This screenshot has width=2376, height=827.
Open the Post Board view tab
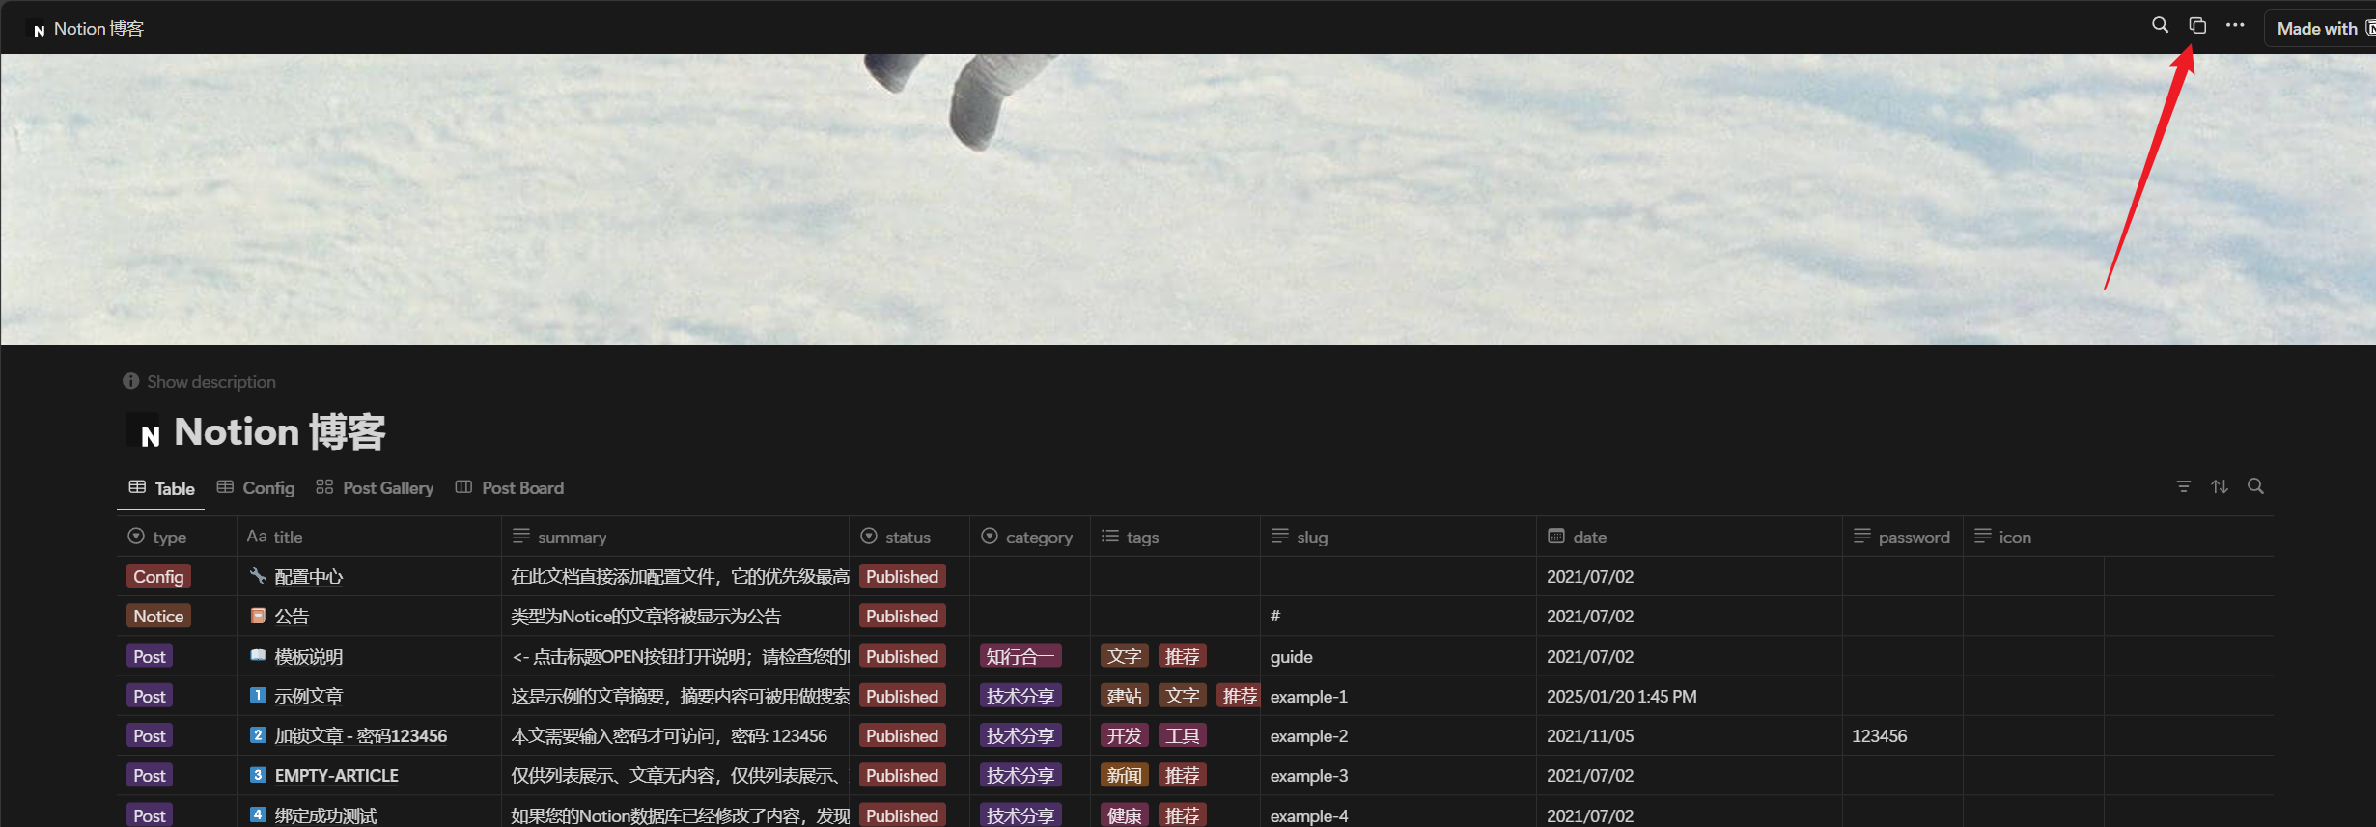pyautogui.click(x=510, y=488)
